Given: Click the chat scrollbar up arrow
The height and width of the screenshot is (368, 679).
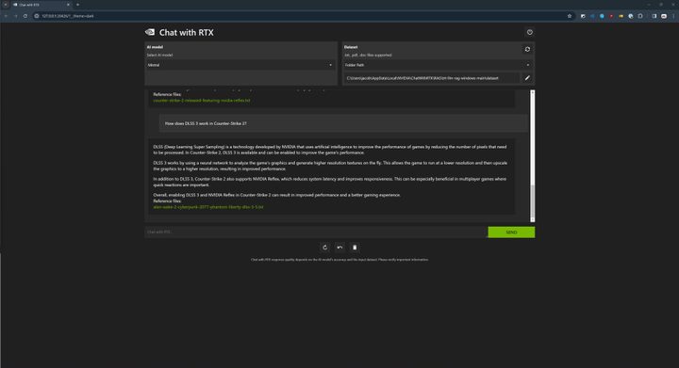Looking at the screenshot, I should pyautogui.click(x=533, y=92).
